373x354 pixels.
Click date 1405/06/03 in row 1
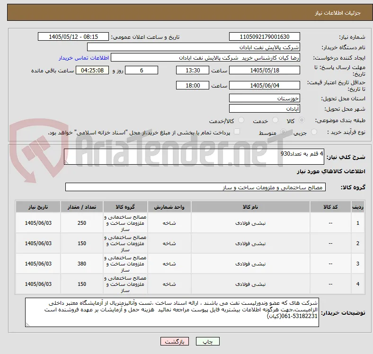[38, 223]
